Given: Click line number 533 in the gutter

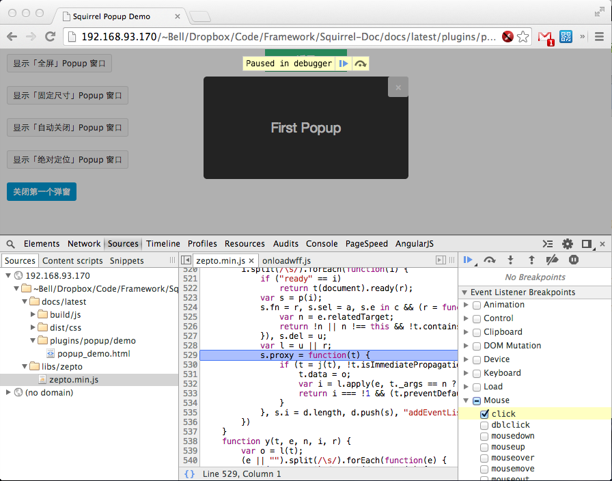Looking at the screenshot, I should (190, 394).
